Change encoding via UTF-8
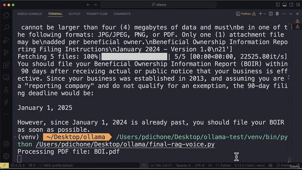 (x=199, y=165)
